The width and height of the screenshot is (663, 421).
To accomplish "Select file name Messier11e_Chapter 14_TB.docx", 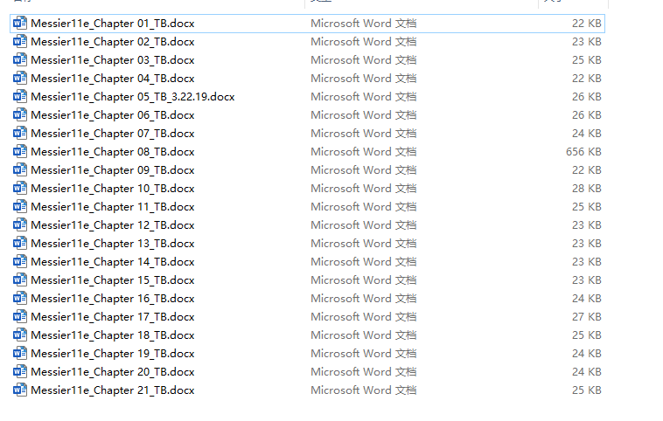I will coord(113,262).
